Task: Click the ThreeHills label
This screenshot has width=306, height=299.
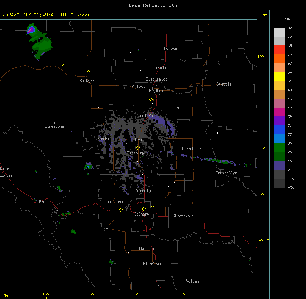Action: tap(191, 148)
